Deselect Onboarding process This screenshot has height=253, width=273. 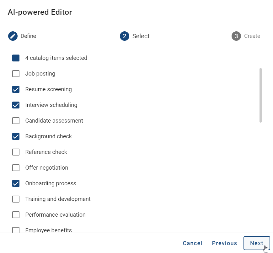pos(16,183)
